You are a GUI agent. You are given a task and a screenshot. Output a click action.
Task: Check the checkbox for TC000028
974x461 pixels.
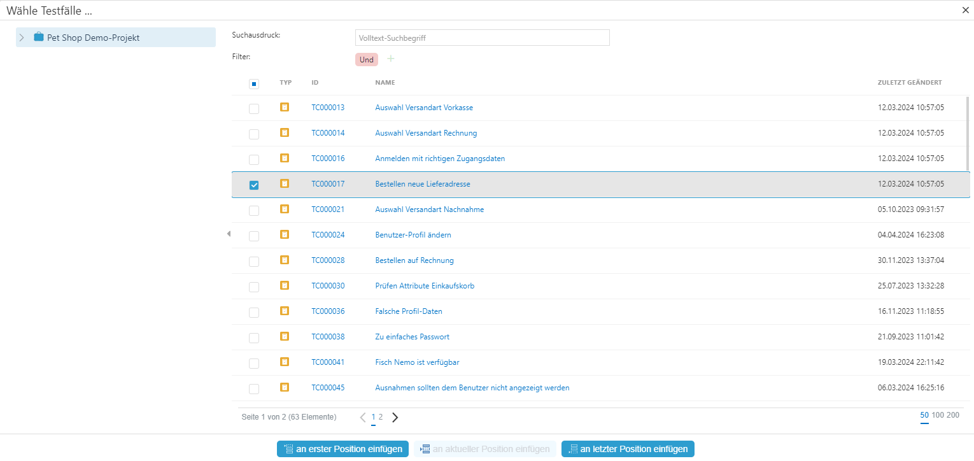(x=254, y=261)
